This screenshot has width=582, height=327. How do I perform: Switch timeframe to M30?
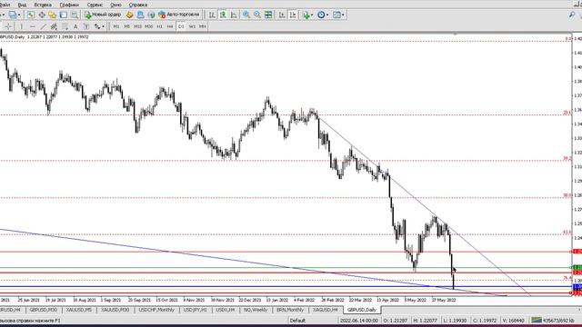[x=149, y=26]
